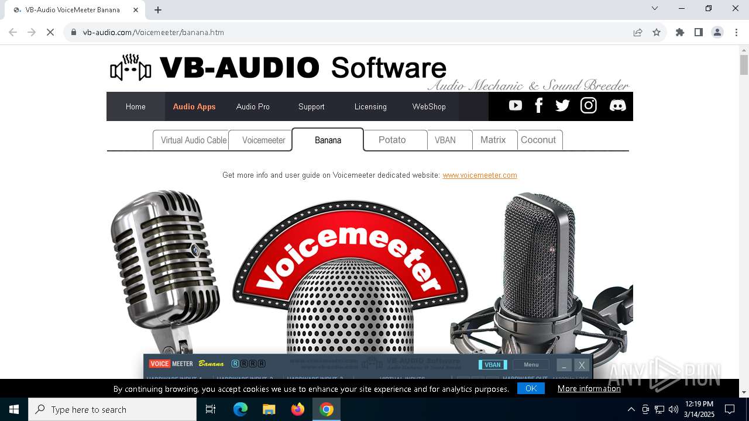Open VB-Audio Twitter icon
The width and height of the screenshot is (749, 421).
tap(562, 106)
